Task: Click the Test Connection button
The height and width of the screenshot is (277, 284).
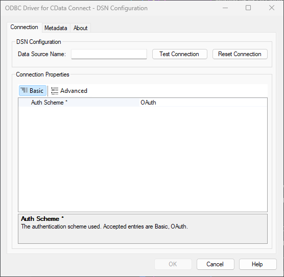Action: click(179, 54)
